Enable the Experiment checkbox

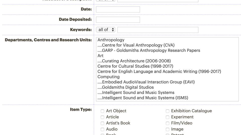(167, 117)
